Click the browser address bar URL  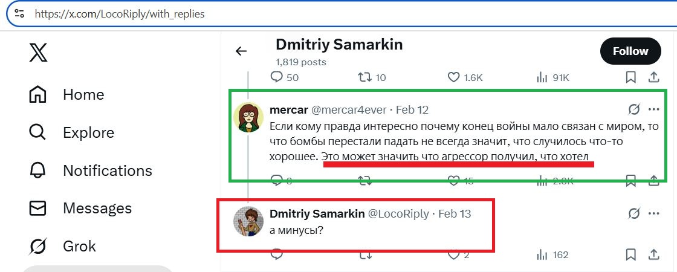120,14
